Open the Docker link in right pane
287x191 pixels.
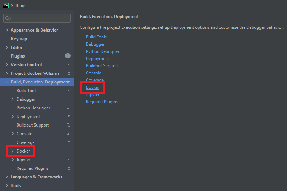pyautogui.click(x=93, y=87)
